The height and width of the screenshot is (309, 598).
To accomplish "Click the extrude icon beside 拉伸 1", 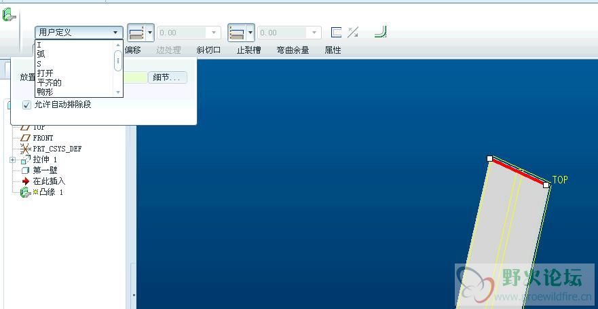I will (x=26, y=160).
